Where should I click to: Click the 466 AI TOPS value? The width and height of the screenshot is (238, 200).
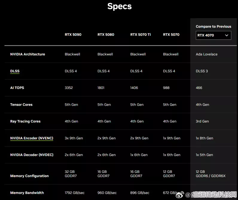pyautogui.click(x=199, y=88)
